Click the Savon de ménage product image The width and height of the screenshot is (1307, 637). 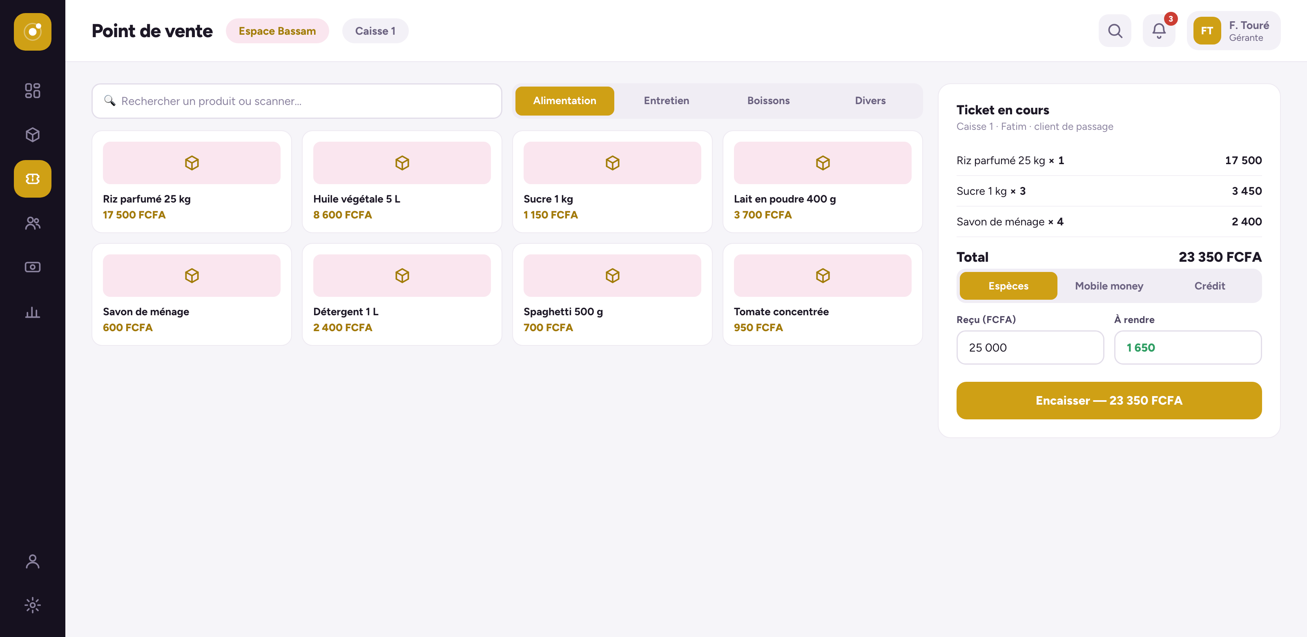pyautogui.click(x=192, y=275)
